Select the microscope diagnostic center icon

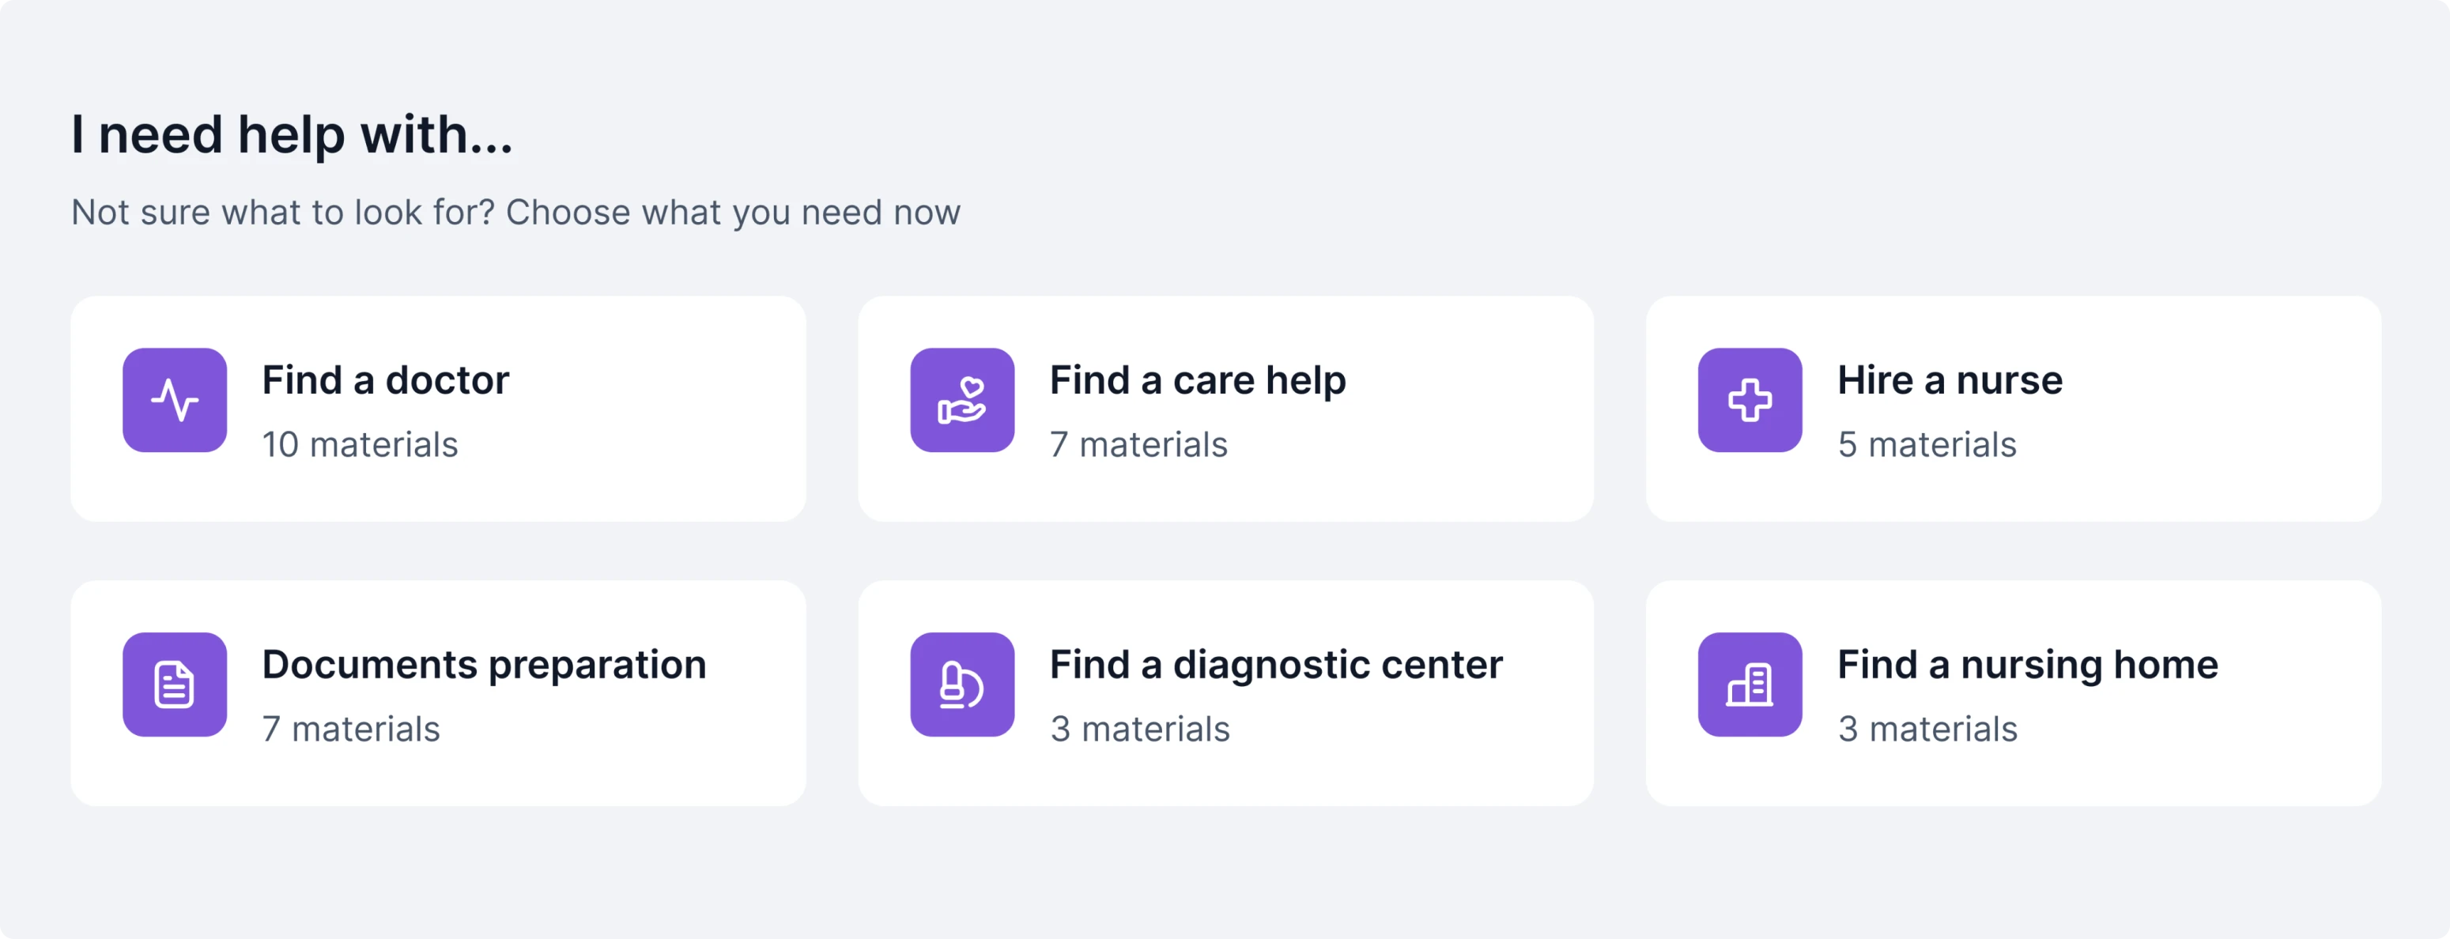click(961, 685)
